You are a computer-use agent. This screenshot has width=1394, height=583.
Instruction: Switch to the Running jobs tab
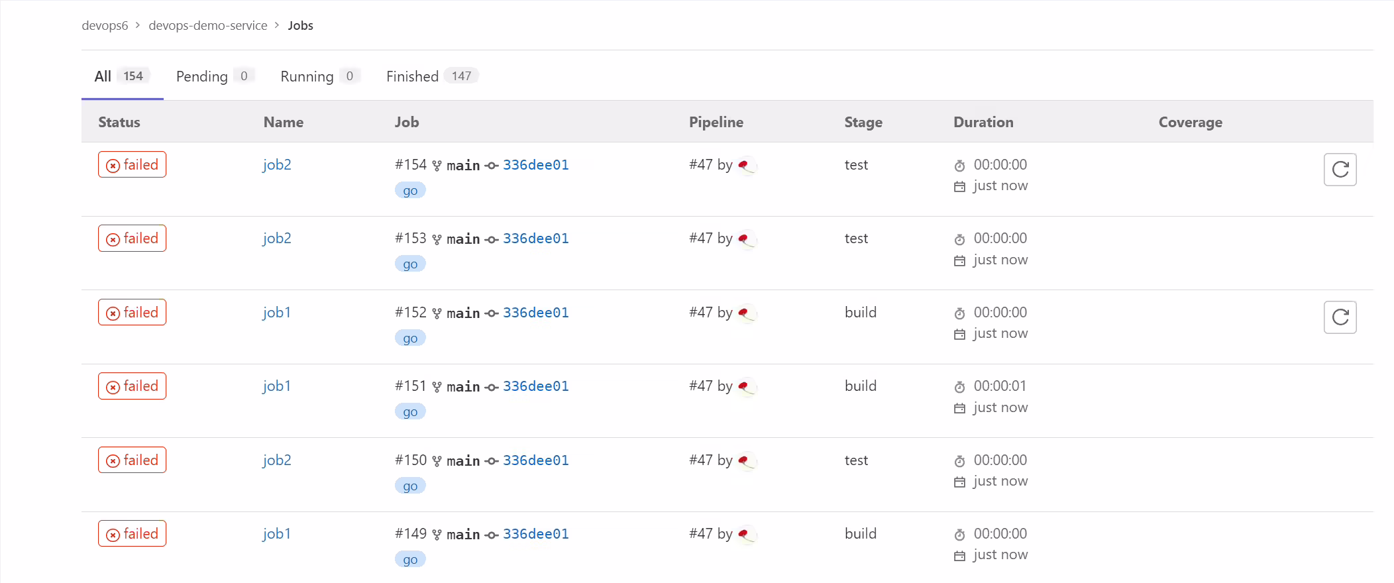(320, 76)
